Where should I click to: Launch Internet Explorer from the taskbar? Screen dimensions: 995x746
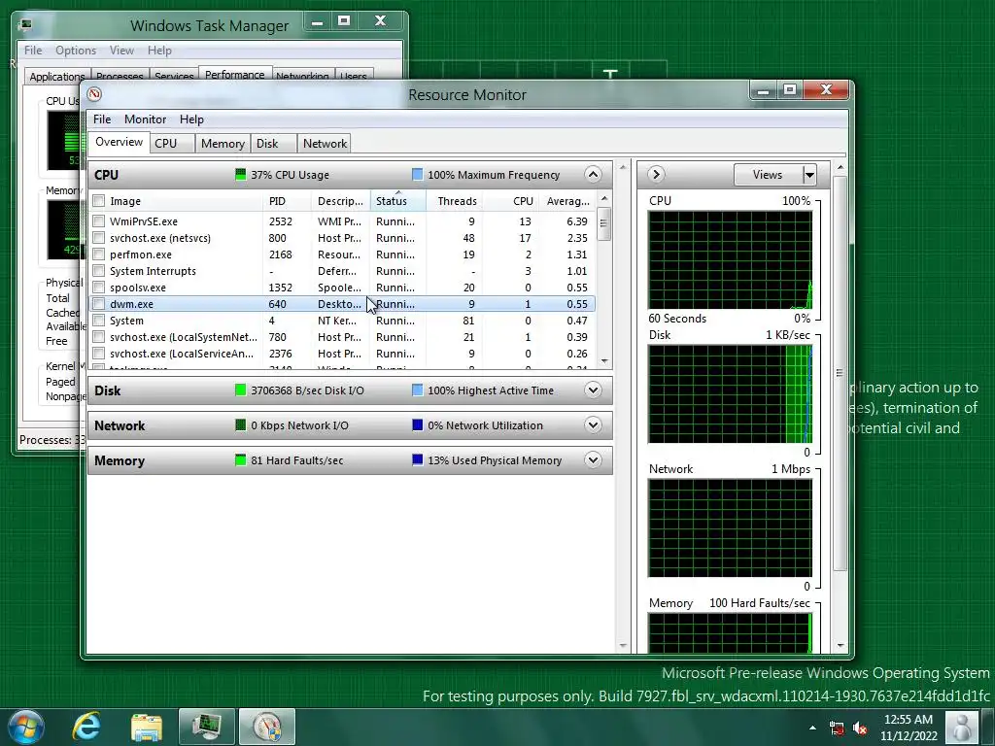86,727
